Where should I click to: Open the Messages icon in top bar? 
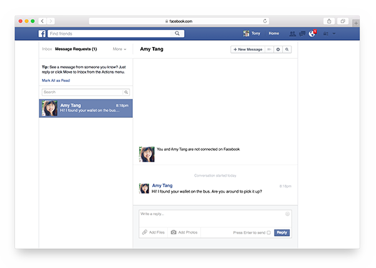(x=302, y=34)
